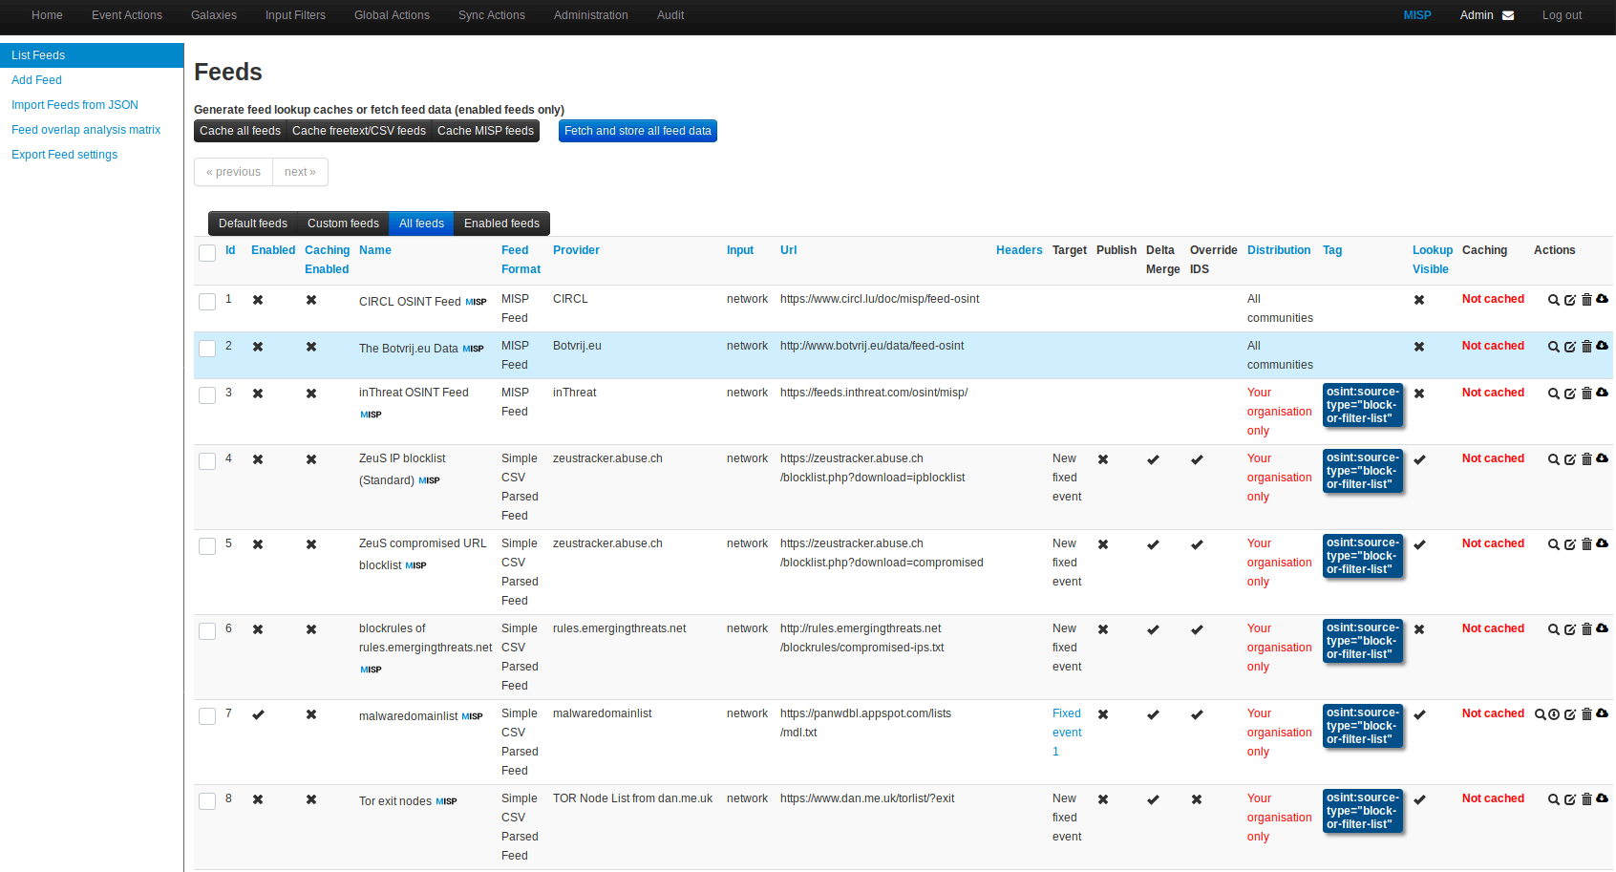This screenshot has width=1616, height=872.
Task: Switch to Custom feeds tab
Action: tap(343, 223)
